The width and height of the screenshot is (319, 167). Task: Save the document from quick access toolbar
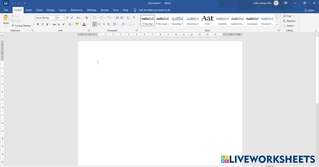point(6,3)
